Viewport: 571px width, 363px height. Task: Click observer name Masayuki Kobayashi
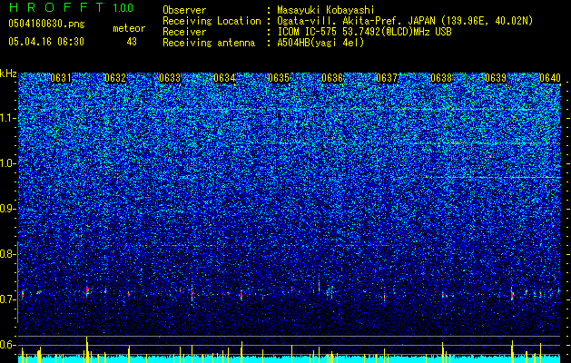click(326, 11)
